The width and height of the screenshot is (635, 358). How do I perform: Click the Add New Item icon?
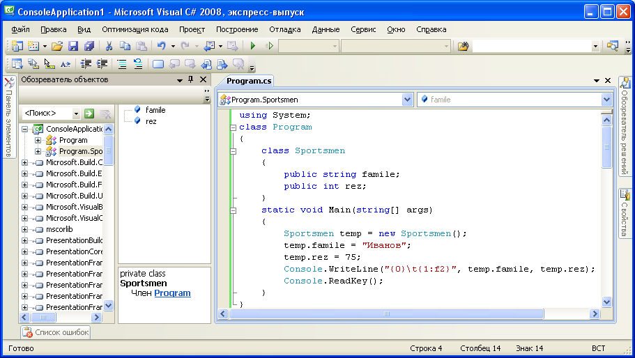click(33, 46)
